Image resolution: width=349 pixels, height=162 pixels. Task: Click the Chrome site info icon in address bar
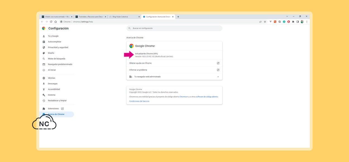coord(61,22)
